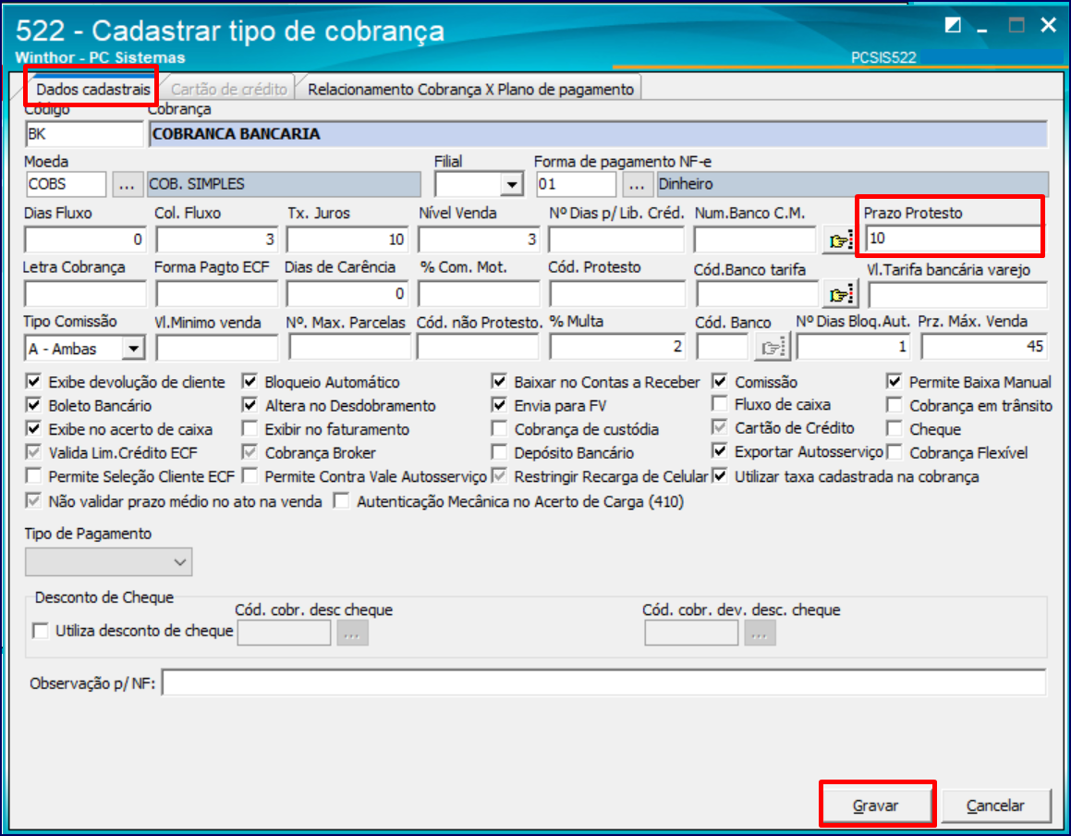Click the Vl.Minimo venda field
1071x836 pixels.
click(x=217, y=348)
